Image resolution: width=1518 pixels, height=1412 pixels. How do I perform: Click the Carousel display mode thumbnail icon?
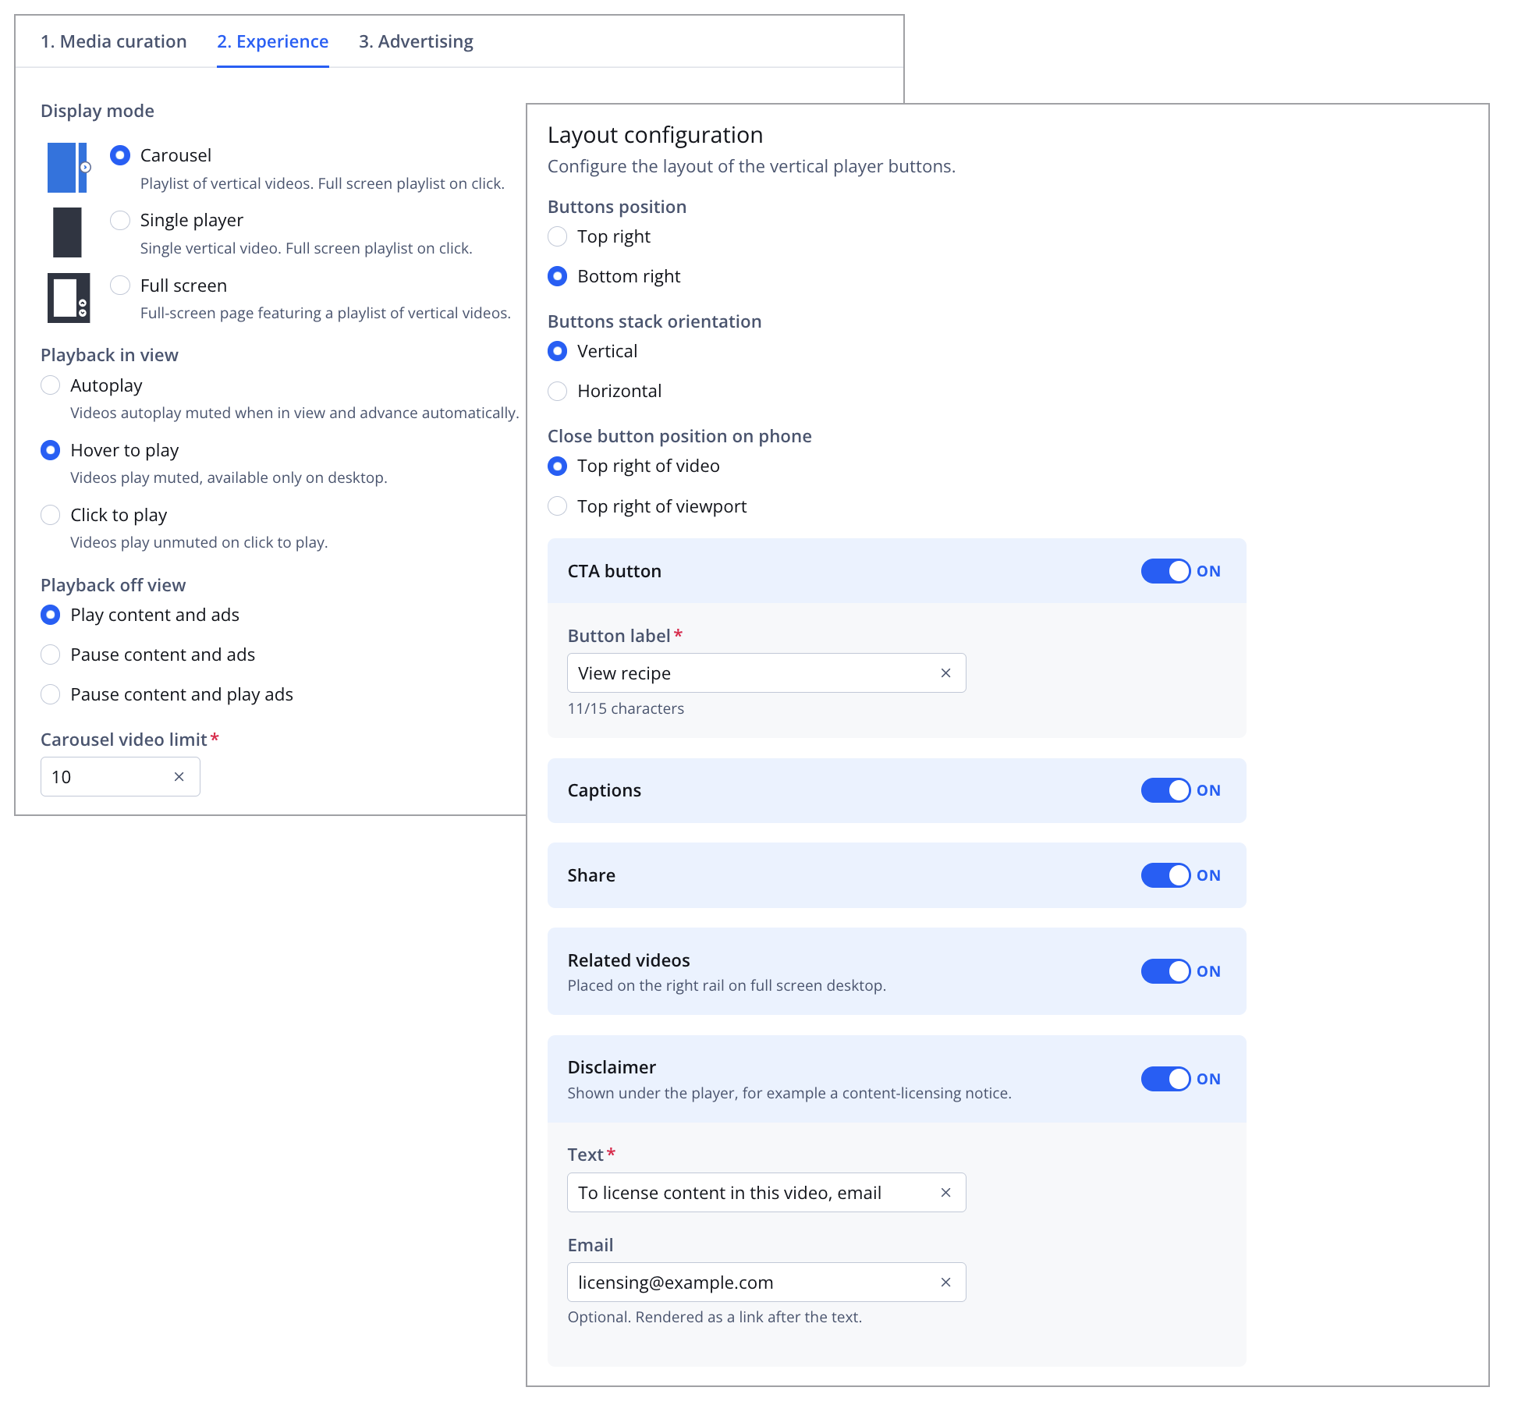(69, 167)
